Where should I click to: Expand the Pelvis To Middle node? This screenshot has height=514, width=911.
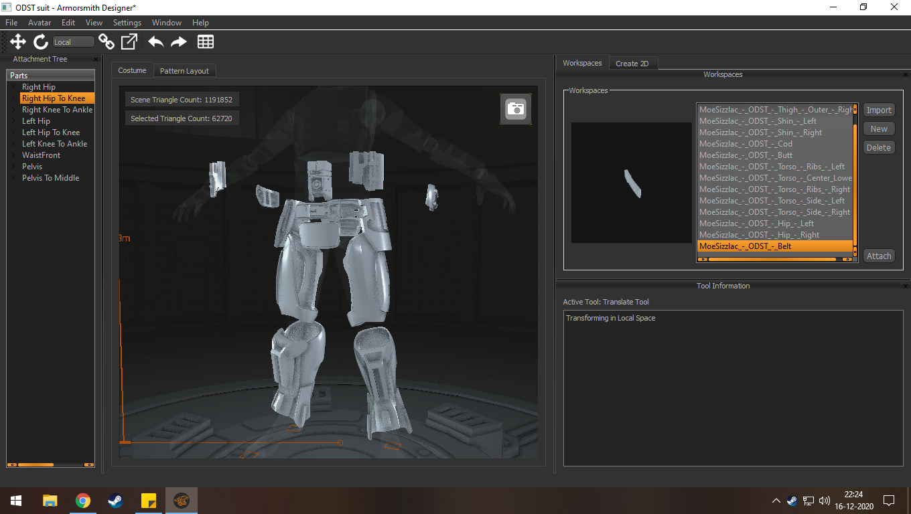(x=13, y=178)
